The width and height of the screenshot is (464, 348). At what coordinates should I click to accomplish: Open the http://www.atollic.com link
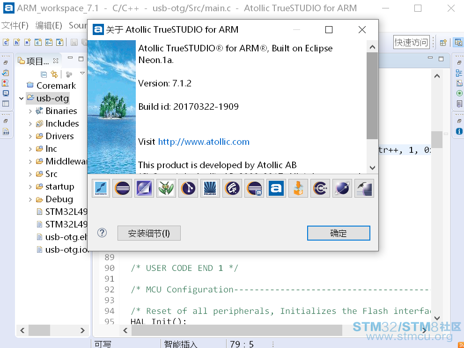point(204,142)
